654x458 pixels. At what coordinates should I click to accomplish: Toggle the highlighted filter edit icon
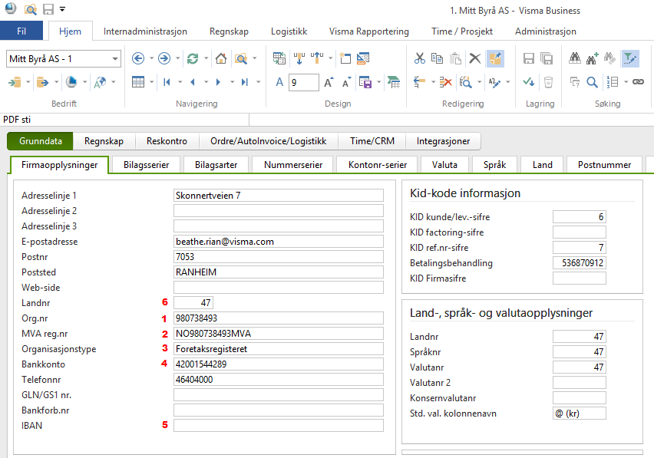tap(630, 58)
